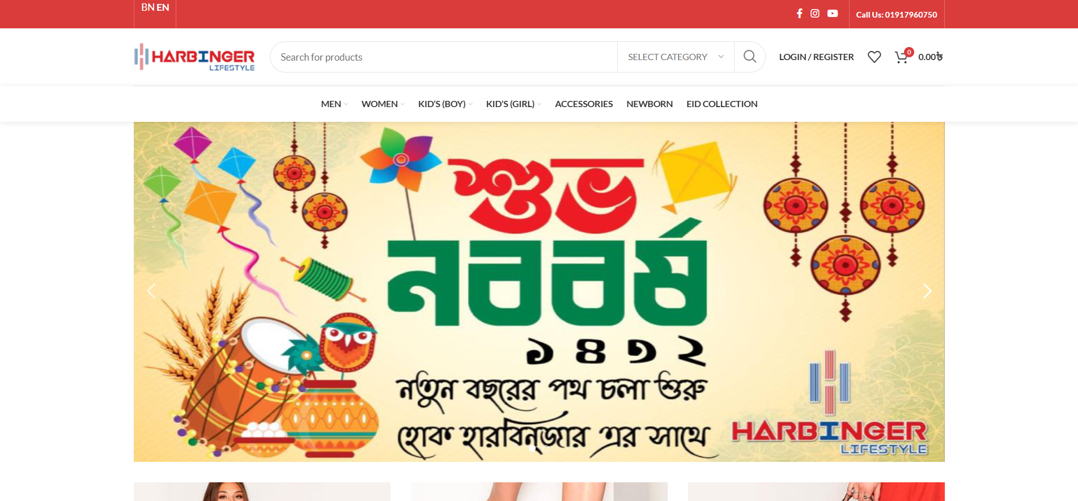Open the Instagram social icon

click(815, 13)
